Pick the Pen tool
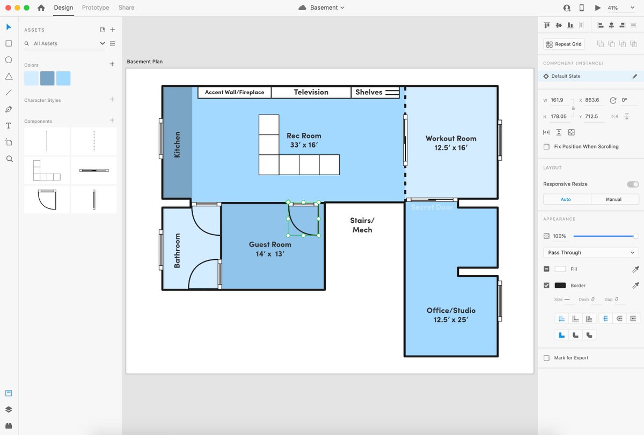The image size is (644, 435). tap(9, 109)
